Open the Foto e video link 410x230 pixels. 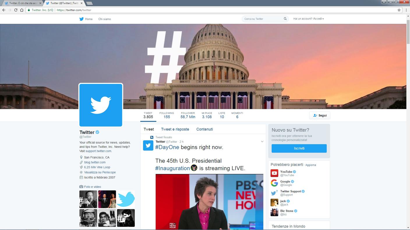(x=93, y=187)
